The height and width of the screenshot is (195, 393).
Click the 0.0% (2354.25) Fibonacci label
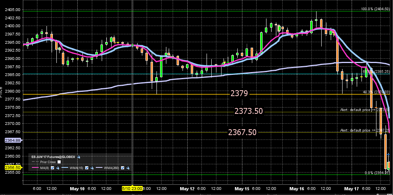click(x=377, y=173)
